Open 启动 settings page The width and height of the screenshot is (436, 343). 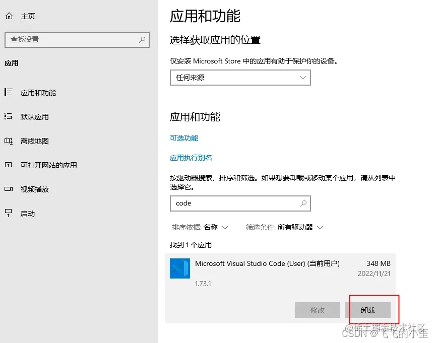pos(28,214)
